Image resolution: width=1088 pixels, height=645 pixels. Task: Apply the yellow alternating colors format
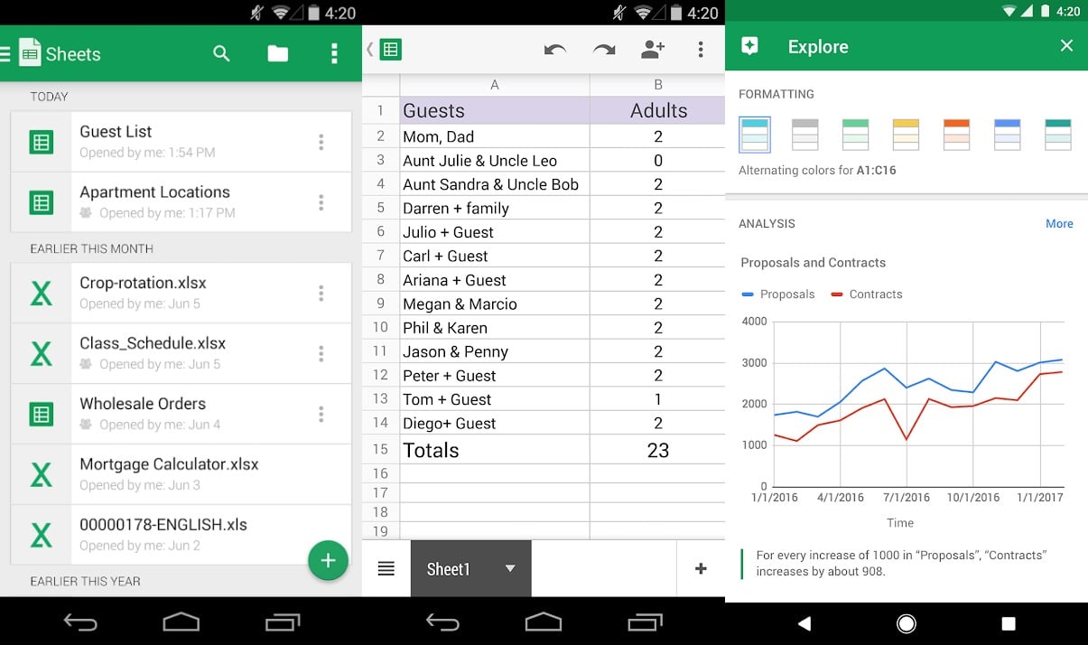pyautogui.click(x=906, y=135)
